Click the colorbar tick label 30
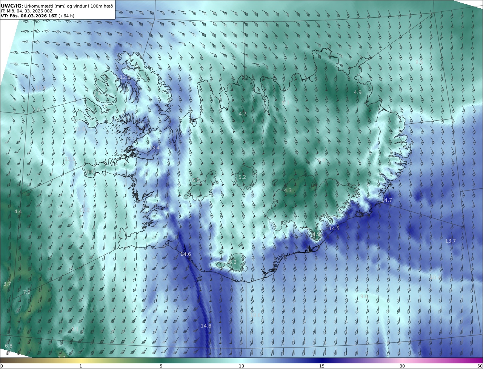Viewport: 483px width, 369px height. tap(402, 366)
